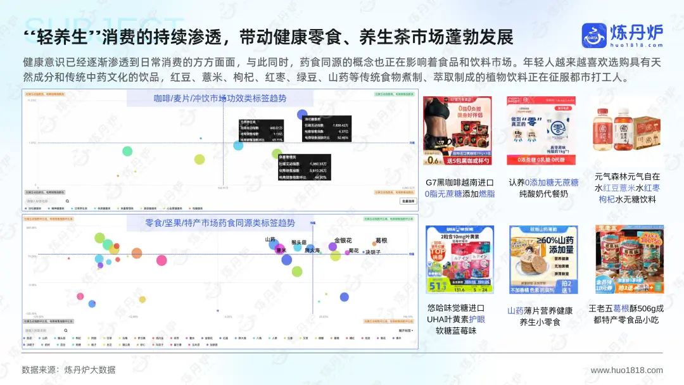Click the caption text 王老五葛根酥506g成
The height and width of the screenshot is (385, 684).
click(x=626, y=308)
